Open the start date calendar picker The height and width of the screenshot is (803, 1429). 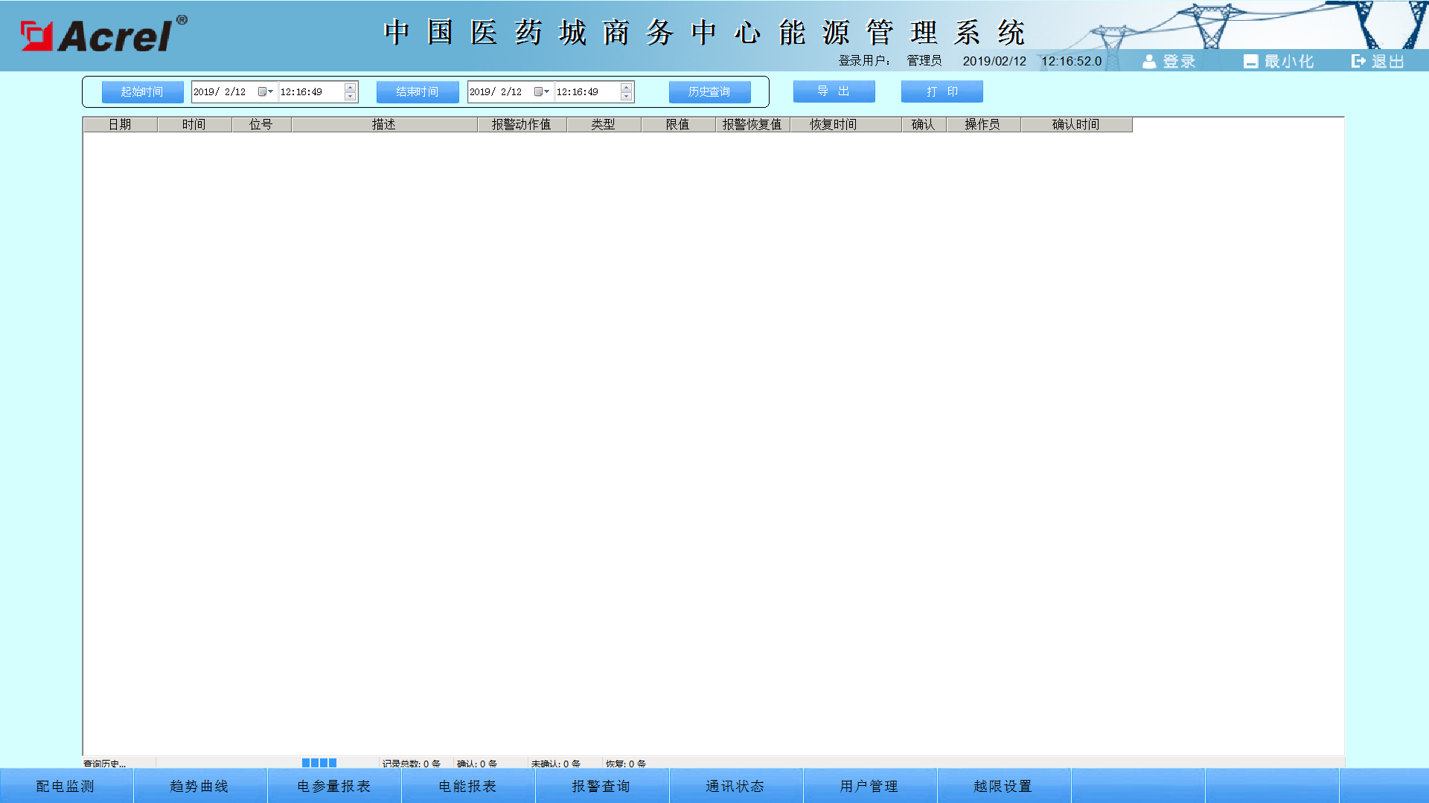pyautogui.click(x=265, y=91)
